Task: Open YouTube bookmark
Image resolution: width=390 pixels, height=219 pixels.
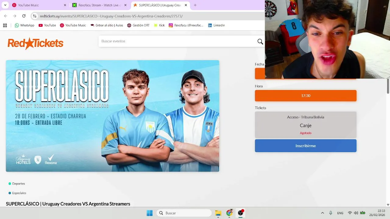Action: click(x=47, y=25)
